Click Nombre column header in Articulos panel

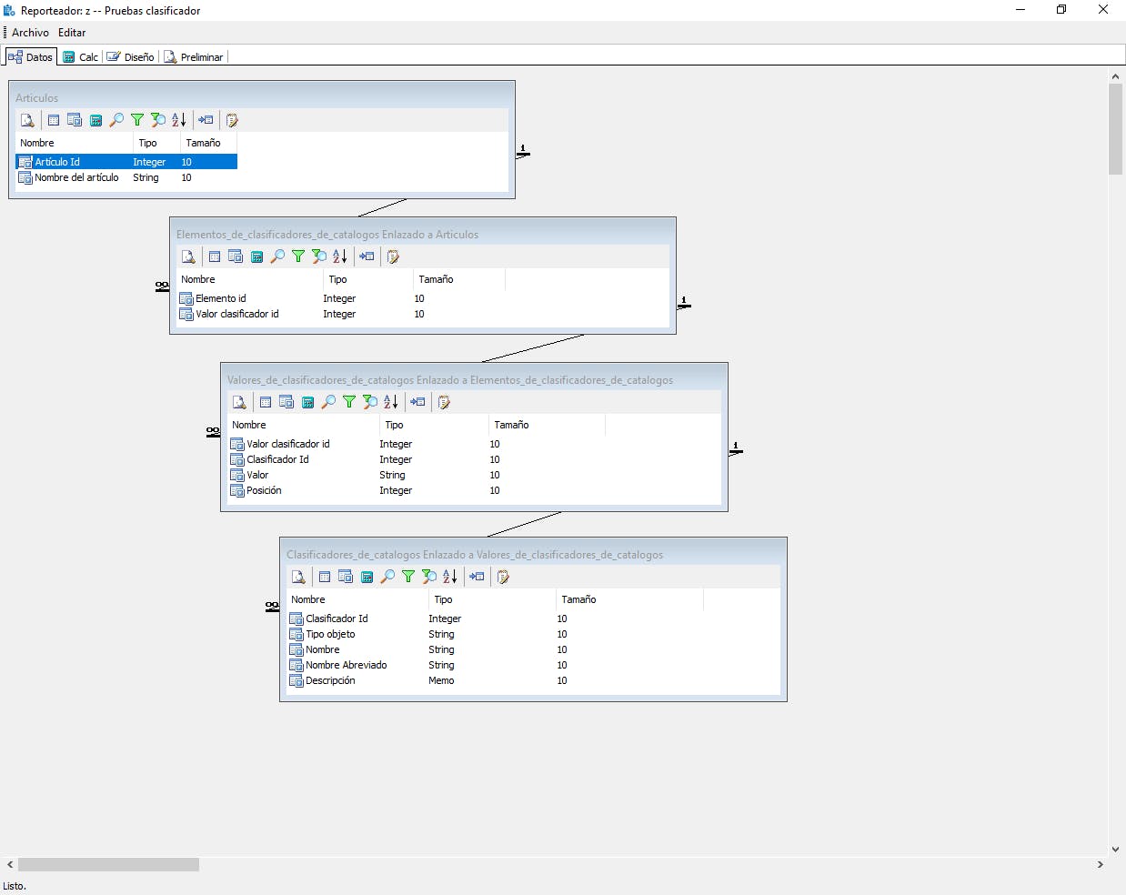coord(74,143)
